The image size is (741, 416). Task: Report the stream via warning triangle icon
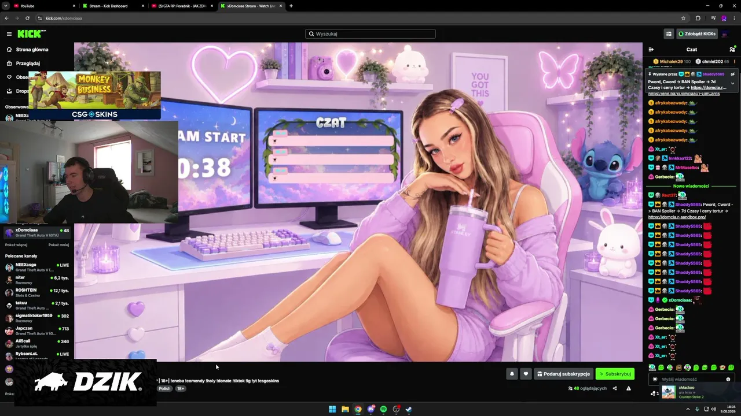629,388
